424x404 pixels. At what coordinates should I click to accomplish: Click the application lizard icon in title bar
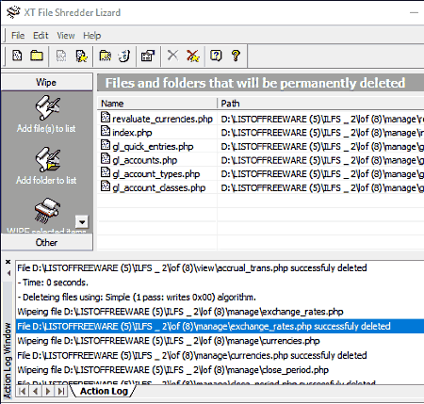click(13, 12)
